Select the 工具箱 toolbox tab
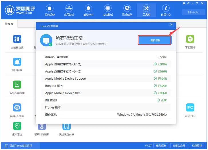 (146, 10)
